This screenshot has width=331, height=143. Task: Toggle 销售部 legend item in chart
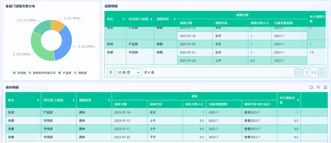coord(81,73)
